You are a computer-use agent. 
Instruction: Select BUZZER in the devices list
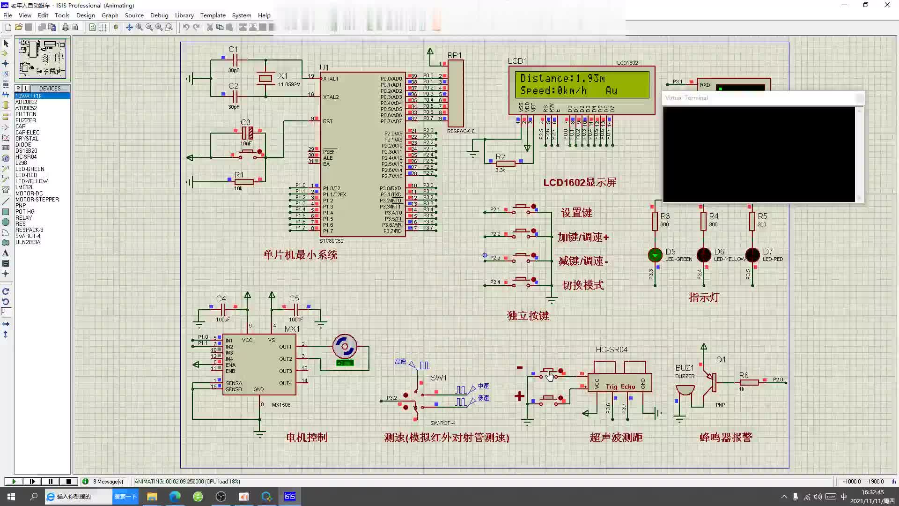coord(26,120)
